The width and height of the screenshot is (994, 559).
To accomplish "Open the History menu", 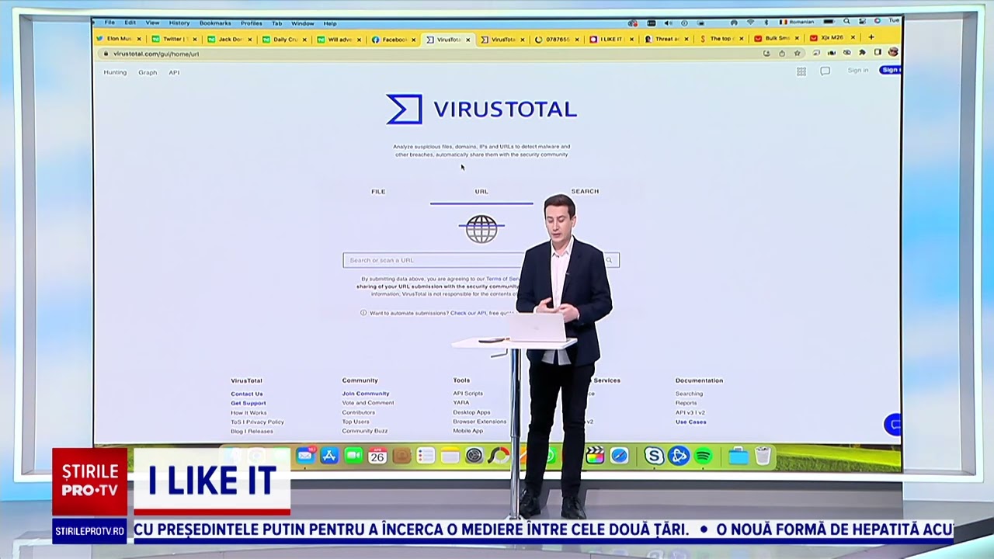I will pos(179,23).
